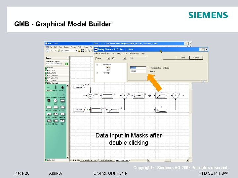
Task: Click the text field right of the combo boxes
Action: pyautogui.click(x=138, y=58)
